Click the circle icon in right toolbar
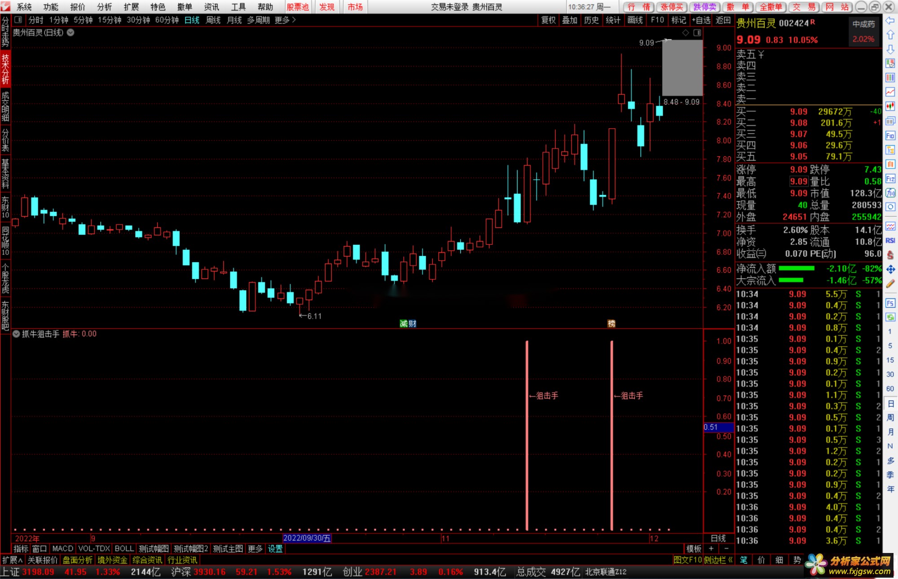 tap(890, 208)
